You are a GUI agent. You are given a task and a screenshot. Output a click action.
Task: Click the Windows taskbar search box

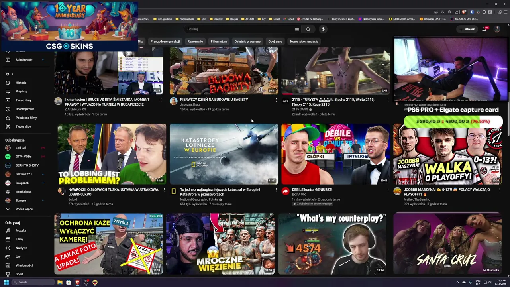click(x=33, y=282)
